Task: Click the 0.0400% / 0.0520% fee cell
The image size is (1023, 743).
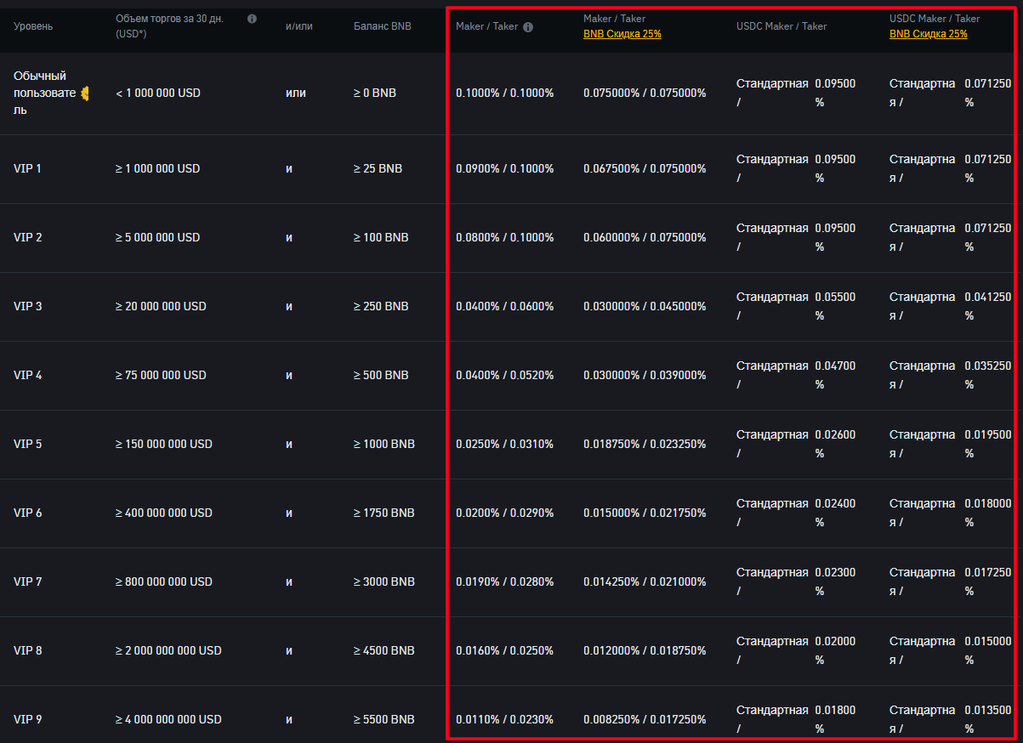Action: [505, 375]
